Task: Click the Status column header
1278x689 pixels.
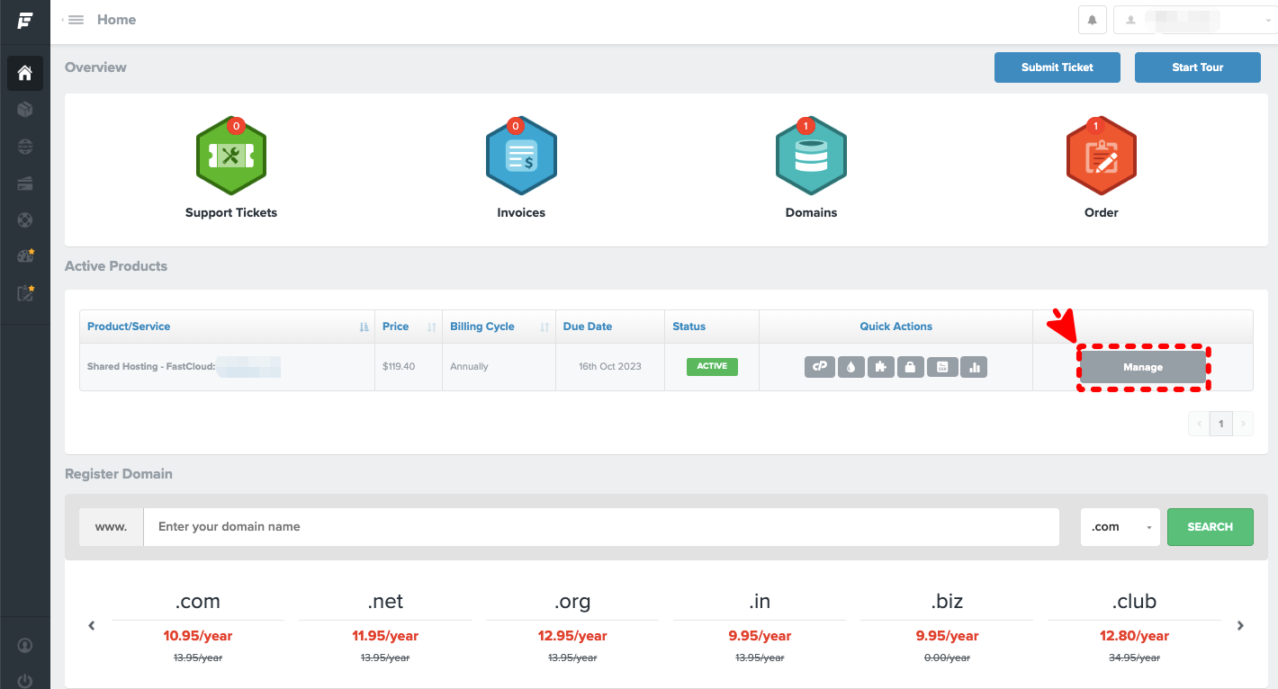Action: [711, 327]
